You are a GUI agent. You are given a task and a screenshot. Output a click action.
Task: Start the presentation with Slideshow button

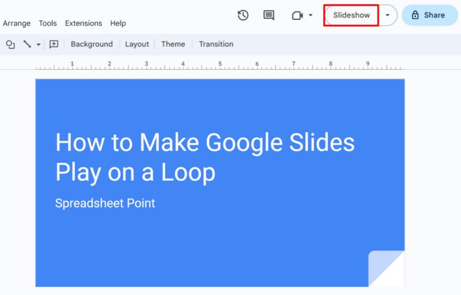[352, 15]
